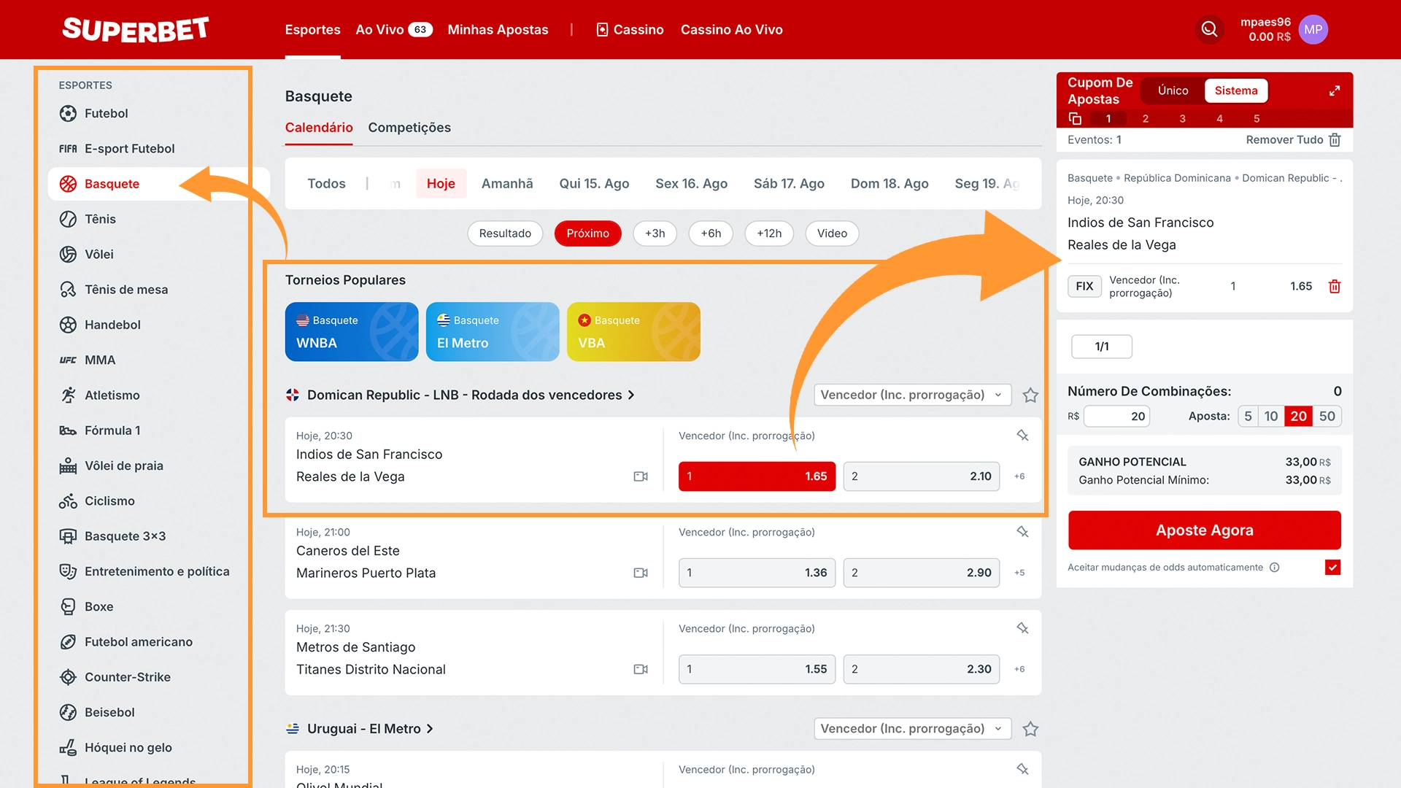
Task: Click the stake amount input field
Action: point(1116,416)
